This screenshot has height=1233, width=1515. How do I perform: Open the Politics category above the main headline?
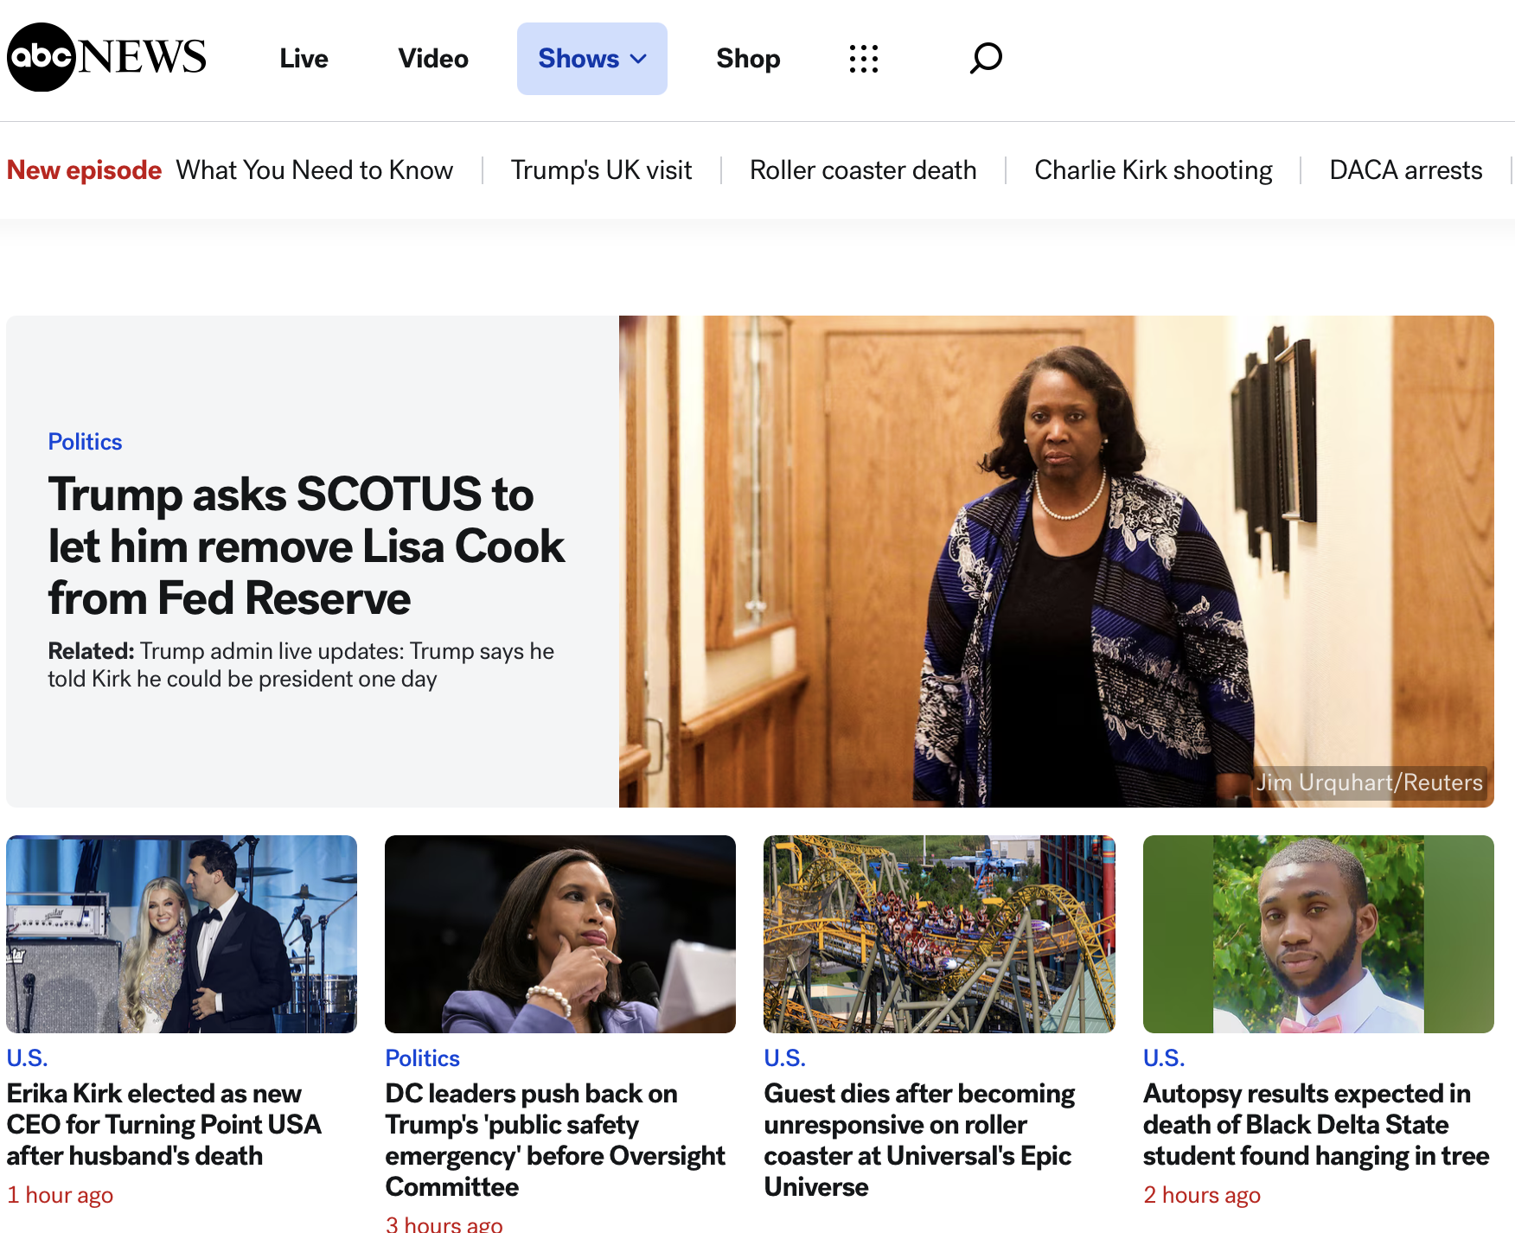pos(85,442)
